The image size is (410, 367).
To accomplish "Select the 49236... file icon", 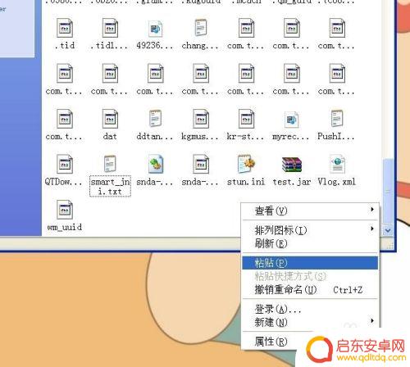I will (155, 29).
